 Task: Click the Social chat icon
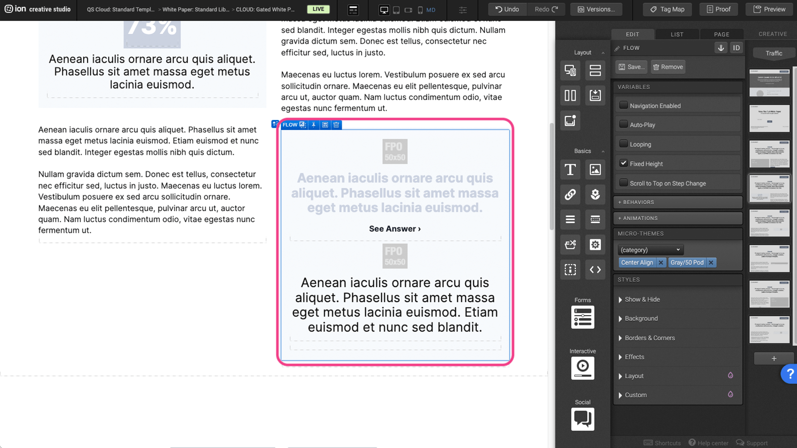point(582,419)
